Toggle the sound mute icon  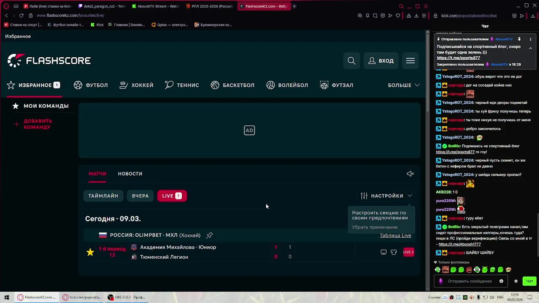tap(410, 173)
